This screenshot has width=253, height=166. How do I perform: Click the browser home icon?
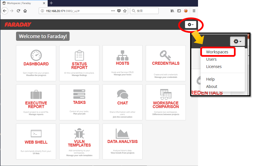(x=25, y=11)
